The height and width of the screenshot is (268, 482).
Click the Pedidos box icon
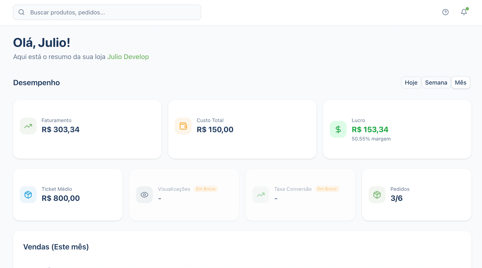click(377, 195)
